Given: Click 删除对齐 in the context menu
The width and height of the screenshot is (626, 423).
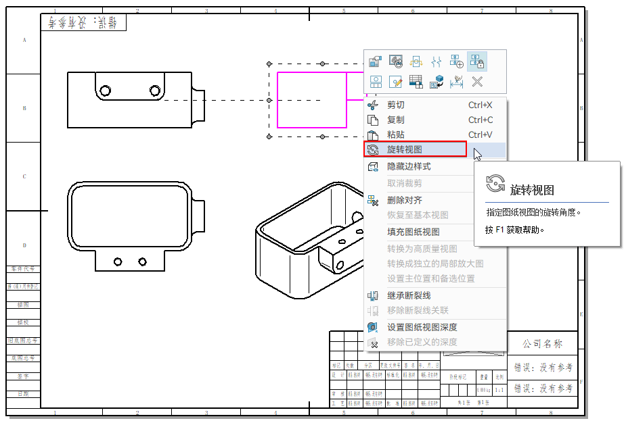Looking at the screenshot, I should tap(404, 200).
